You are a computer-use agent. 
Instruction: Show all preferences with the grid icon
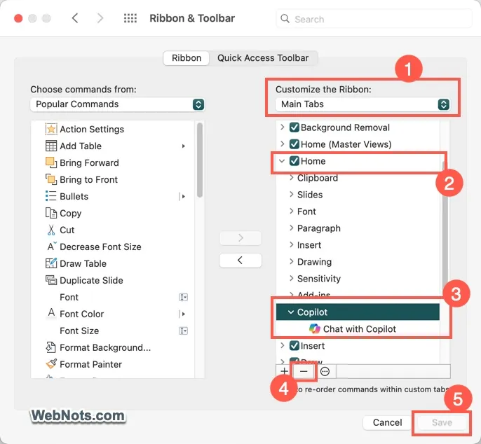pyautogui.click(x=130, y=18)
